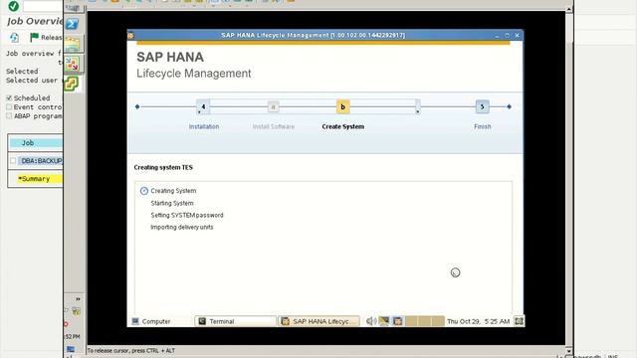Viewport: 637px width, 358px height.
Task: Click the volume speaker icon in tray
Action: (371, 321)
